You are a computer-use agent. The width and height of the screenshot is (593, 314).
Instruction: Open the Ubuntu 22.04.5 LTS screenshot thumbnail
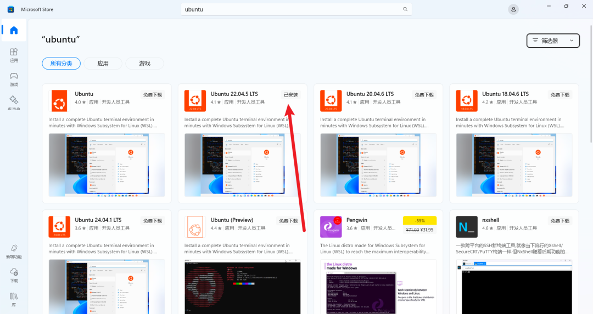coord(243,165)
